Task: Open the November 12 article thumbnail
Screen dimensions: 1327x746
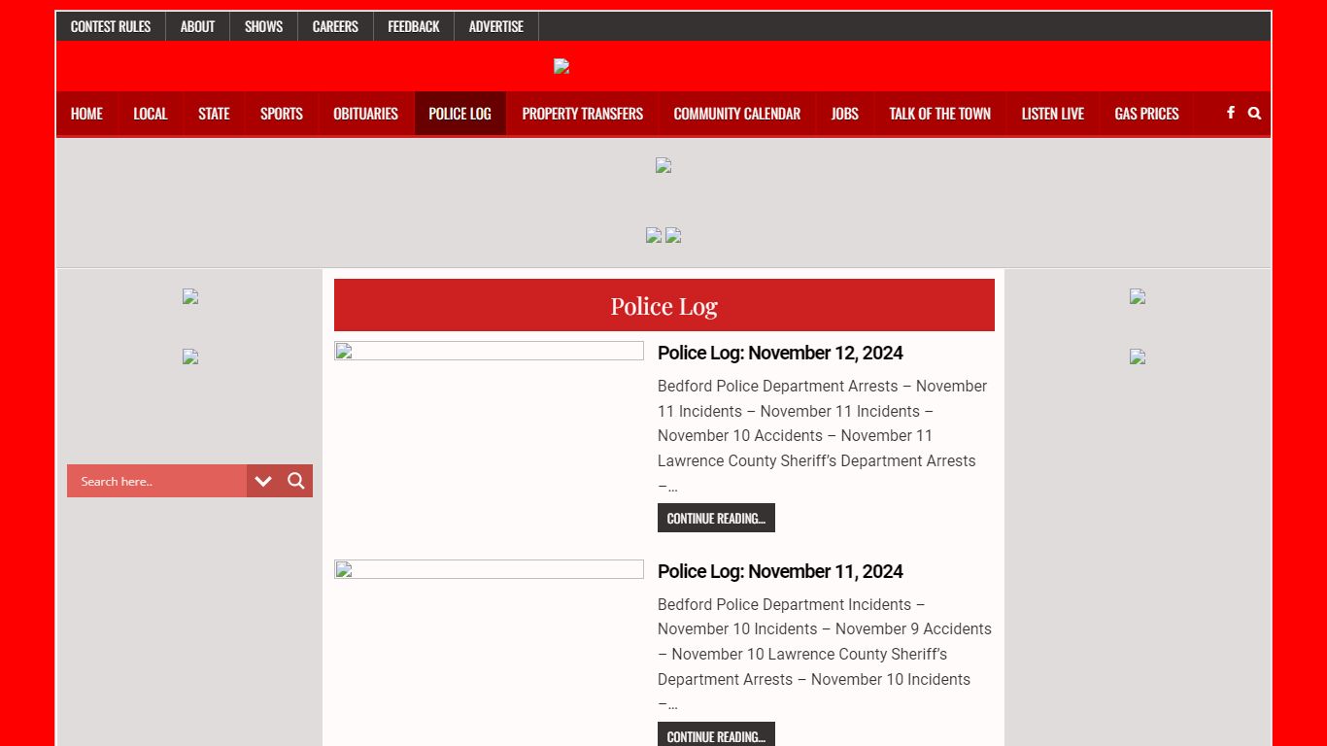Action: [x=489, y=351]
